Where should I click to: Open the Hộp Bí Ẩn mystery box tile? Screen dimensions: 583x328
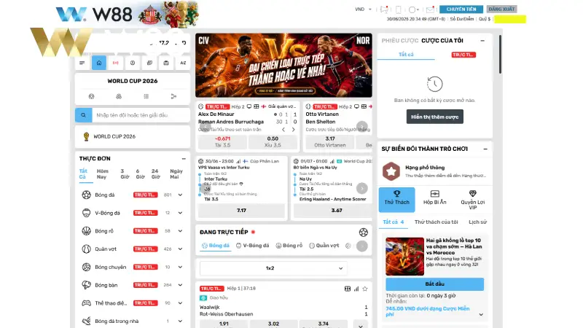(x=434, y=198)
